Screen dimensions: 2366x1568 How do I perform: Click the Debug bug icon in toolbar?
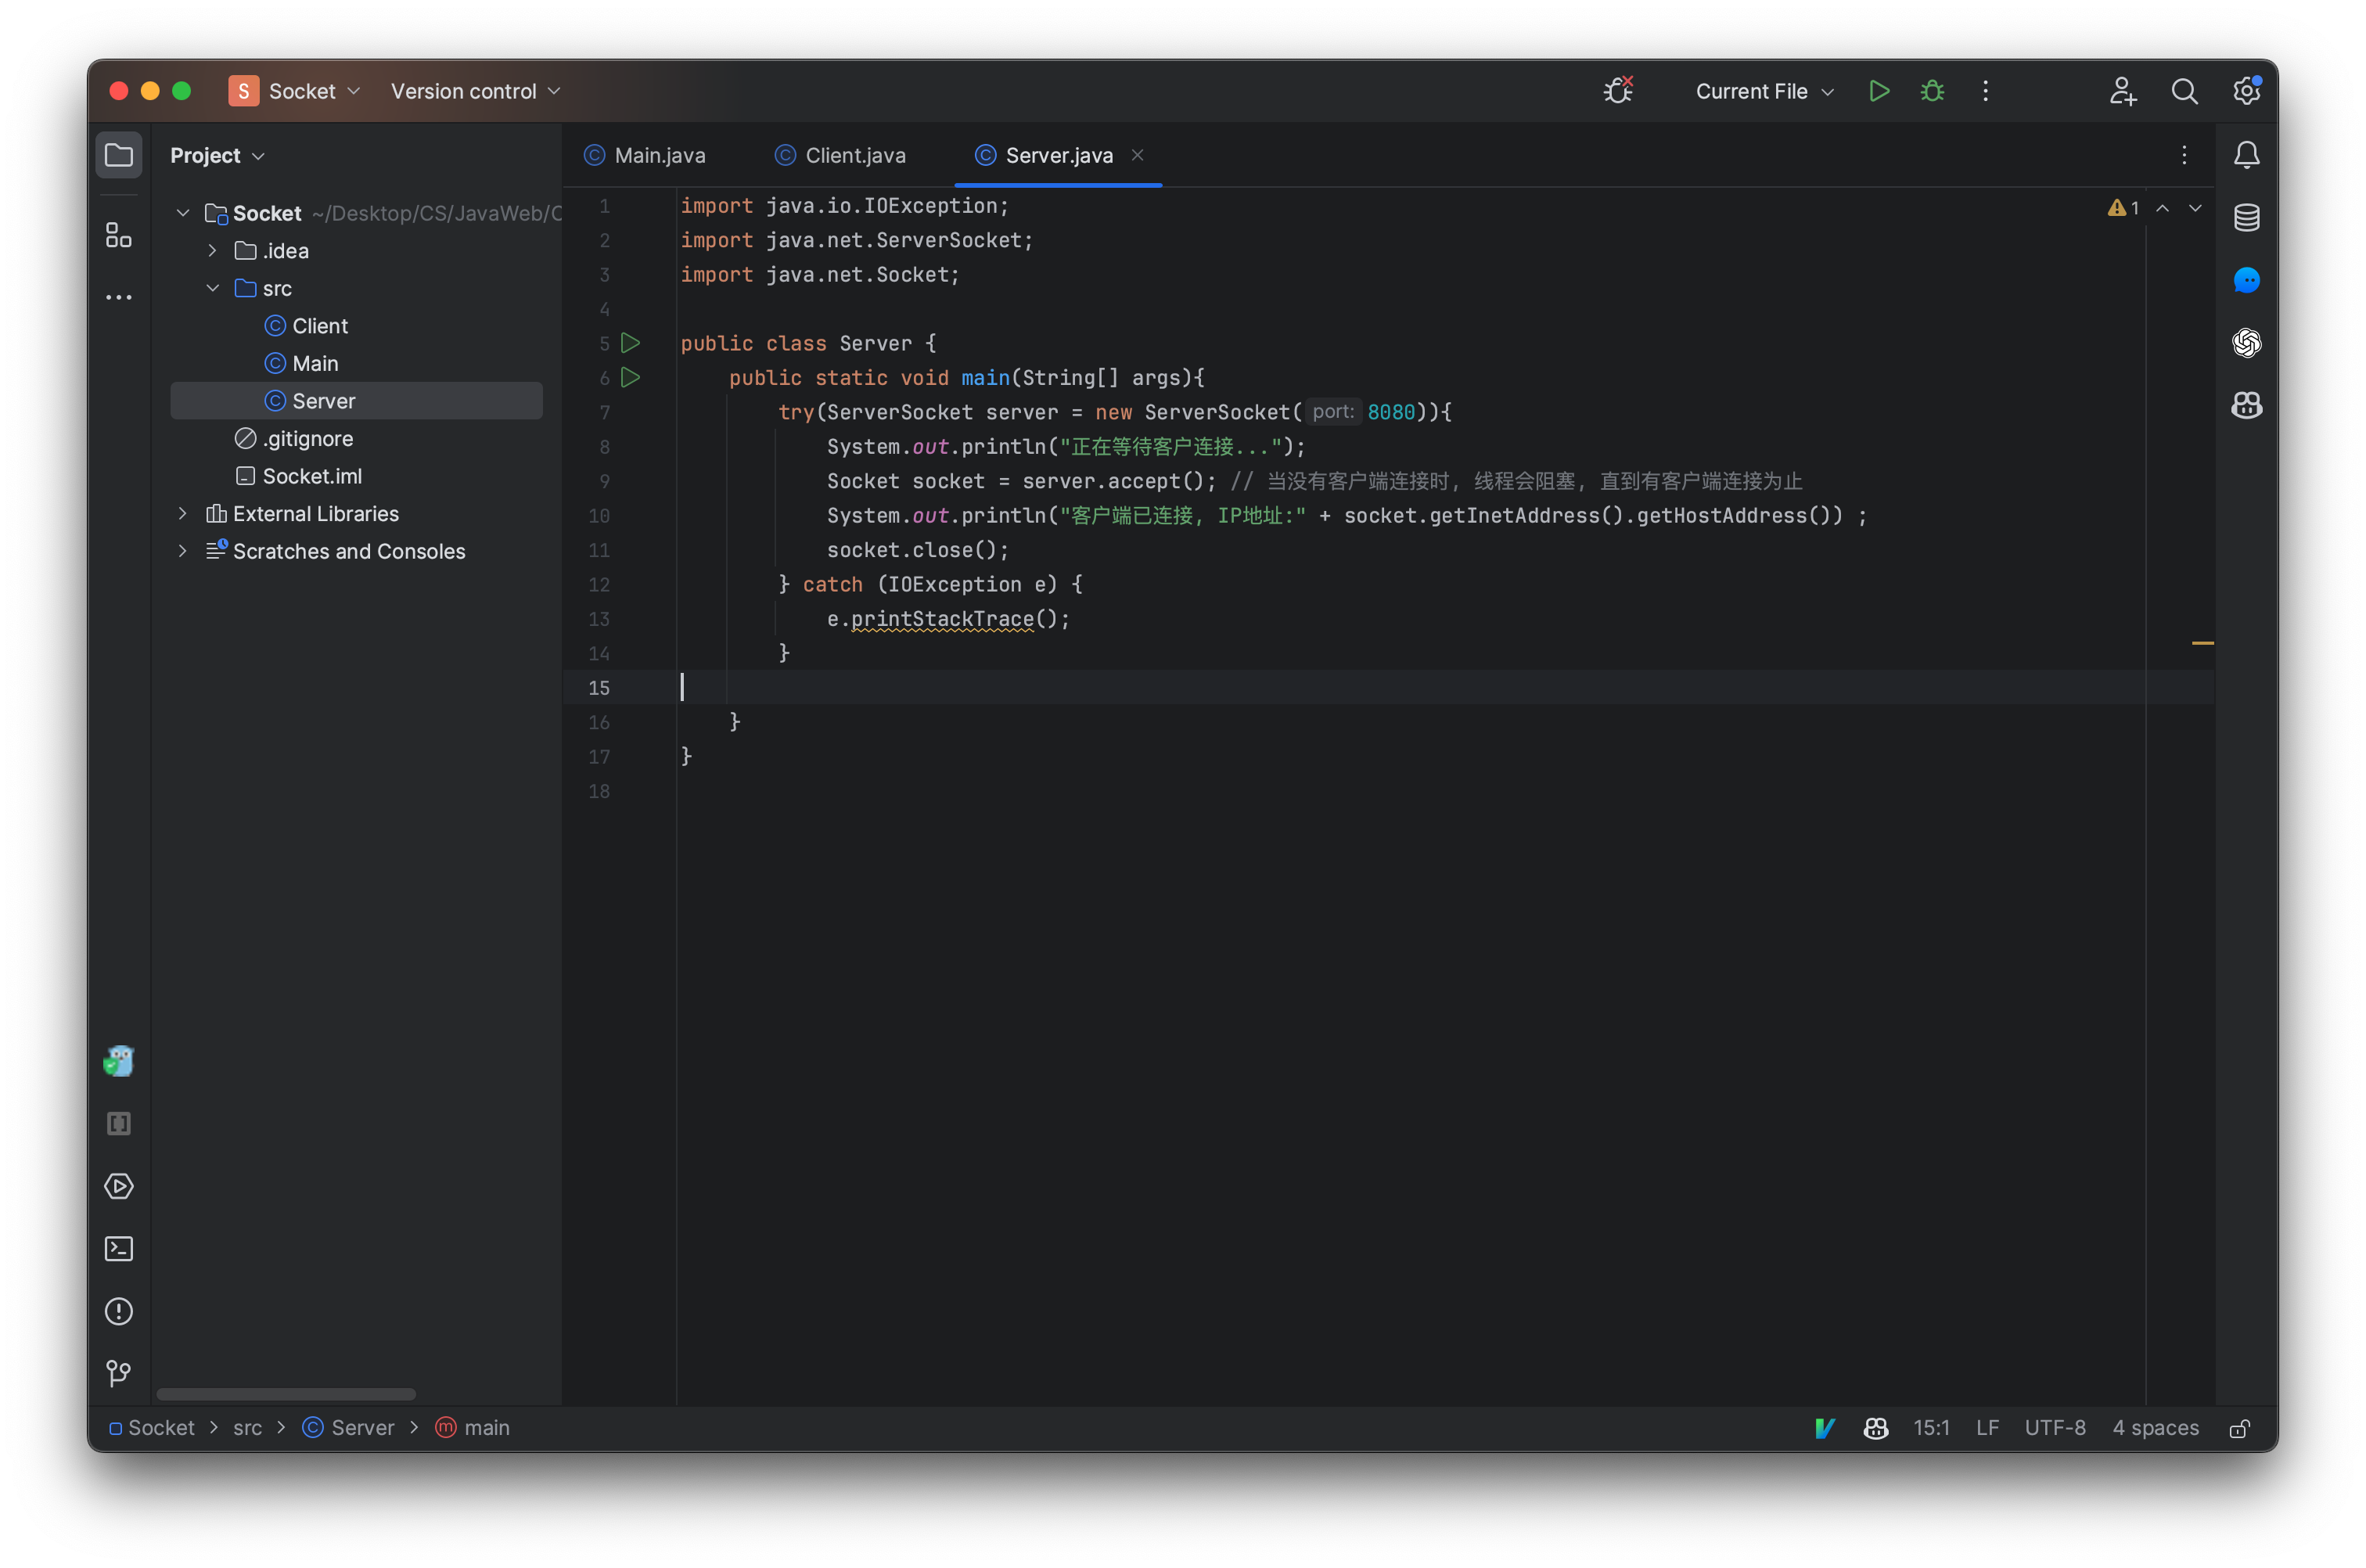pyautogui.click(x=1932, y=91)
